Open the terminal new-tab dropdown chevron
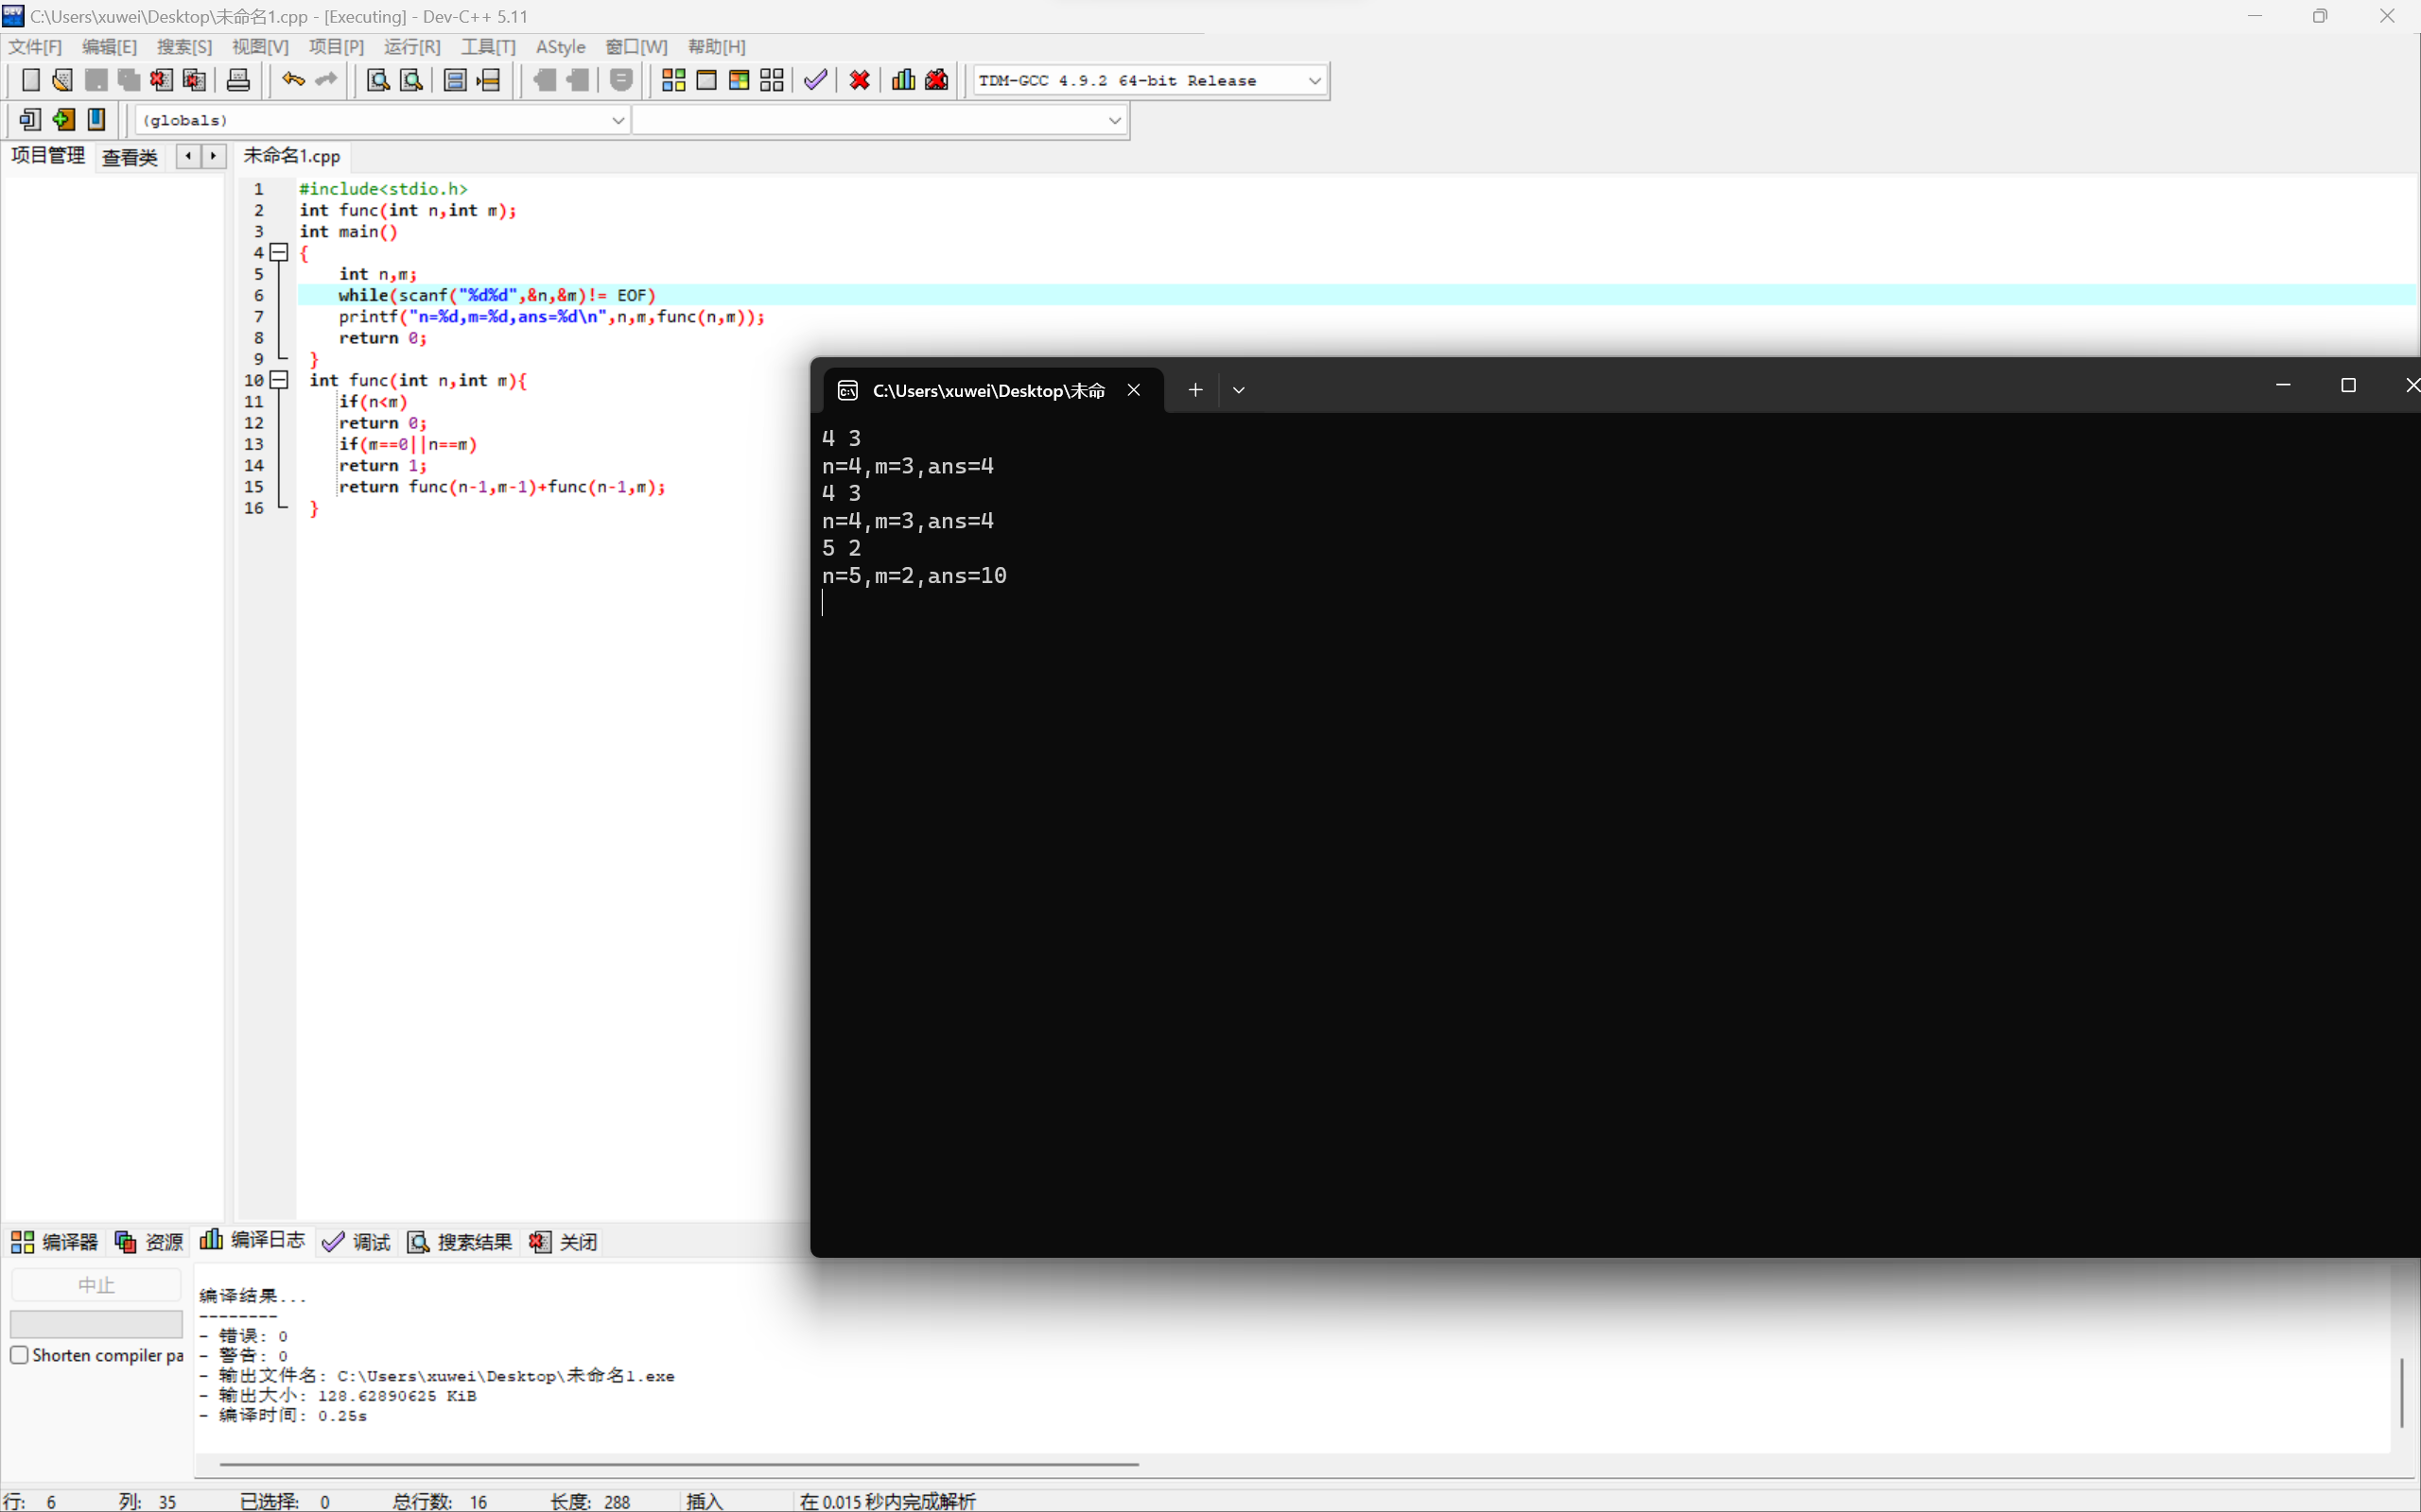Viewport: 2421px width, 1512px height. [x=1239, y=390]
